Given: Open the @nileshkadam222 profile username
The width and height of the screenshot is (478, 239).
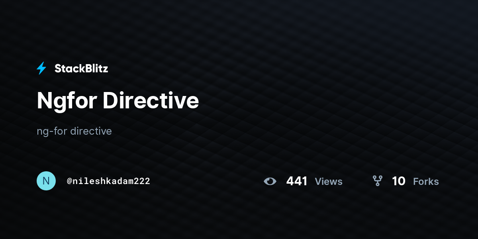Looking at the screenshot, I should click(108, 181).
